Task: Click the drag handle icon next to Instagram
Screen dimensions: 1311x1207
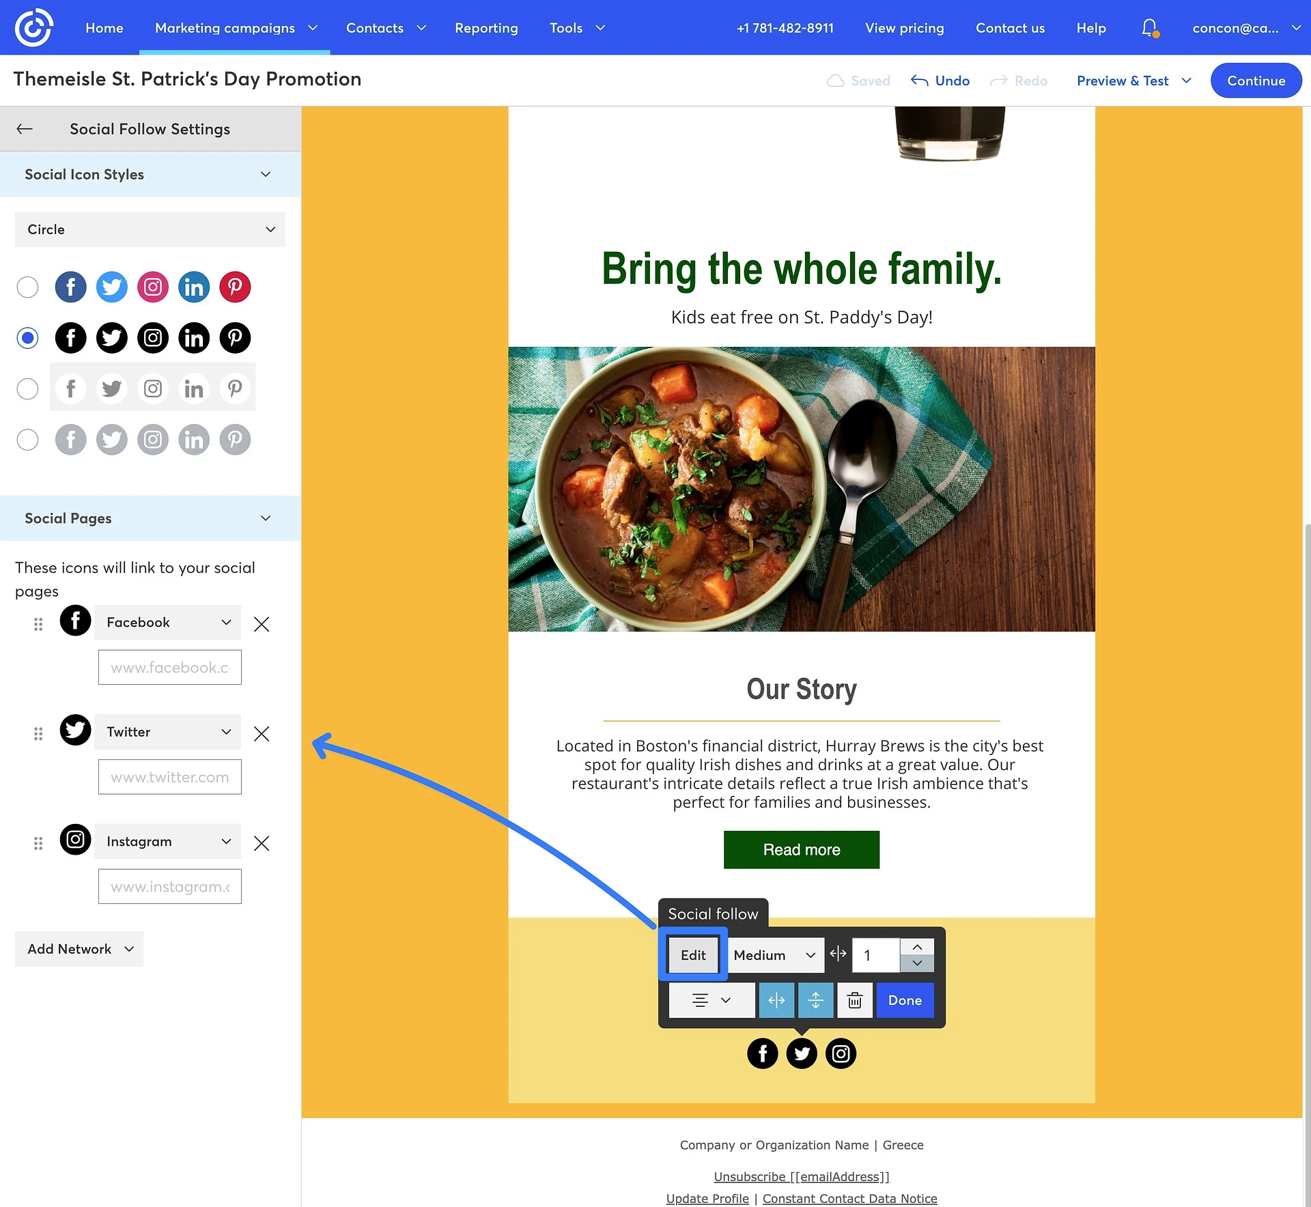Action: tap(37, 842)
